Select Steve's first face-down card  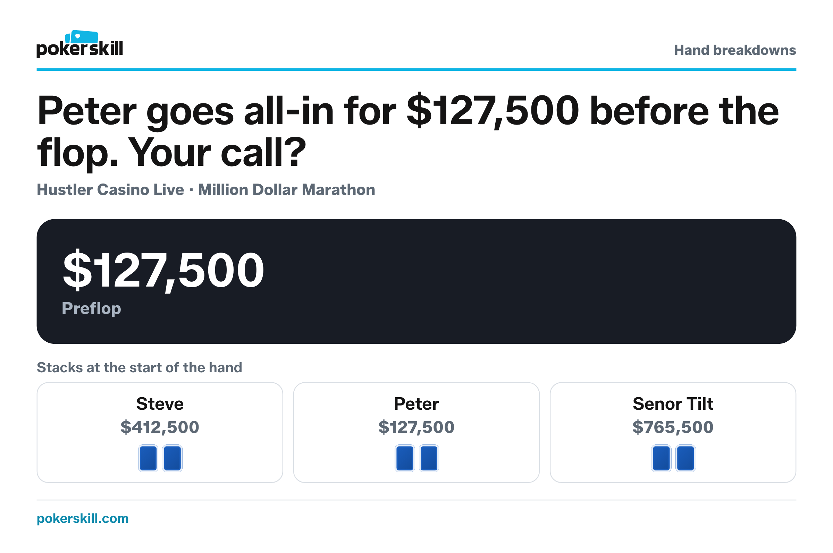pos(148,458)
